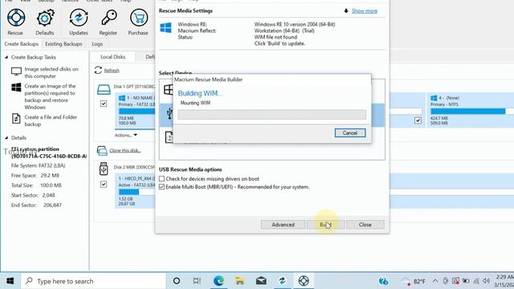Open Task View on the taskbar

(x=197, y=281)
